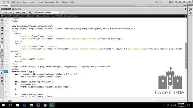Click the info circle icon beside sync
This screenshot has width=193, height=108.
(x=176, y=2)
